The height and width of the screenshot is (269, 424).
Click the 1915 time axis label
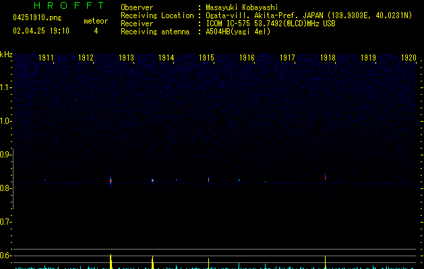point(206,58)
